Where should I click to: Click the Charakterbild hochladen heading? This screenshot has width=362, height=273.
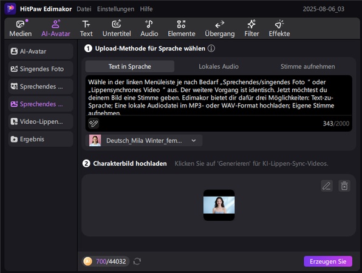(x=130, y=163)
